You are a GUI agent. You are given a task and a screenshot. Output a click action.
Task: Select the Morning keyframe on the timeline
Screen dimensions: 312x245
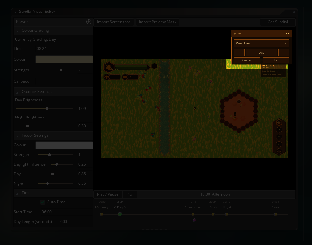[102, 214]
